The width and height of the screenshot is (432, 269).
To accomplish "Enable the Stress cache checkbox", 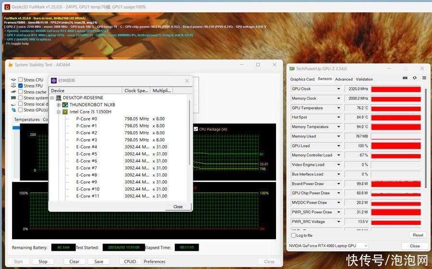I will pos(20,92).
